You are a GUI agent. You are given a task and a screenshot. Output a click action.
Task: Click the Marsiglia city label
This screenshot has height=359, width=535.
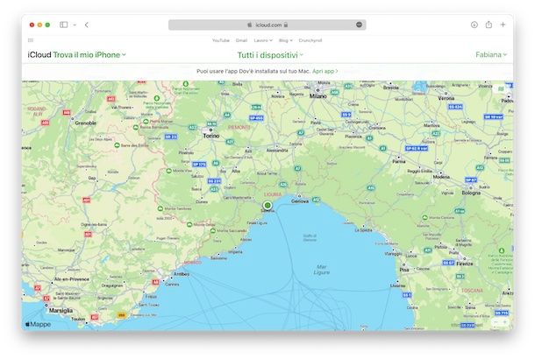click(x=61, y=310)
